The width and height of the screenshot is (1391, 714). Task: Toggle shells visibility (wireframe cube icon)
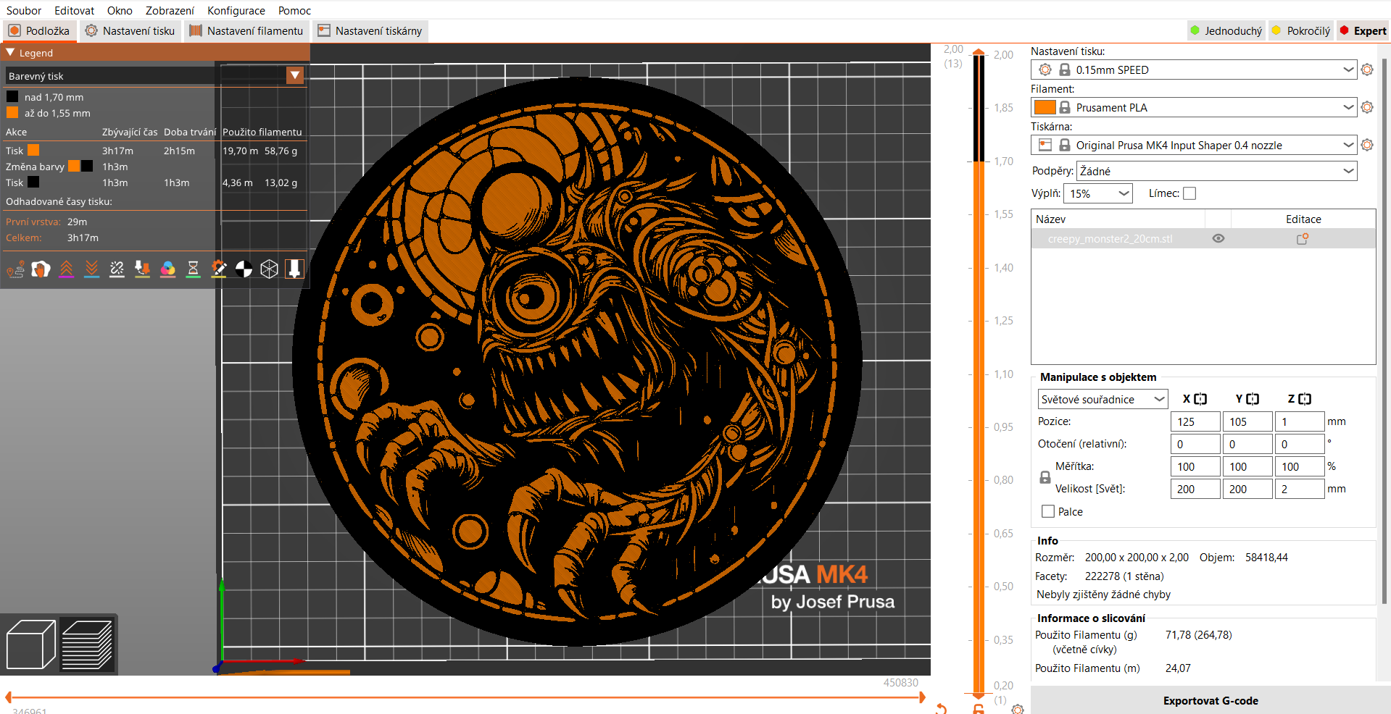[x=269, y=269]
